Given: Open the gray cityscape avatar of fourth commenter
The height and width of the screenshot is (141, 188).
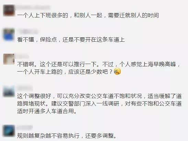Looking at the screenshot, I should pos(9,91).
